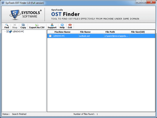
Task: Click the empty File Size cell of outlook.ost row
Action: 142,36
